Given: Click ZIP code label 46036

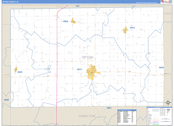Looking at the screenshot, I should (161, 67).
